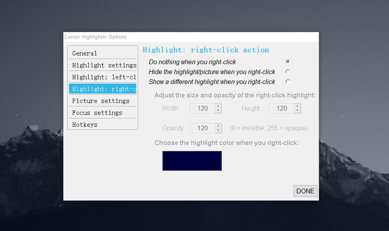
Task: Click the "Choose the highlight color" label
Action: [x=227, y=143]
